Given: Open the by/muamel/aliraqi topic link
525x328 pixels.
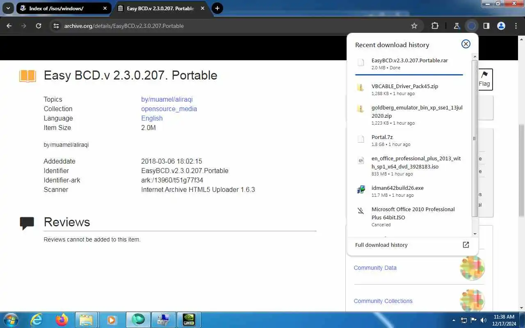Looking at the screenshot, I should [x=167, y=99].
